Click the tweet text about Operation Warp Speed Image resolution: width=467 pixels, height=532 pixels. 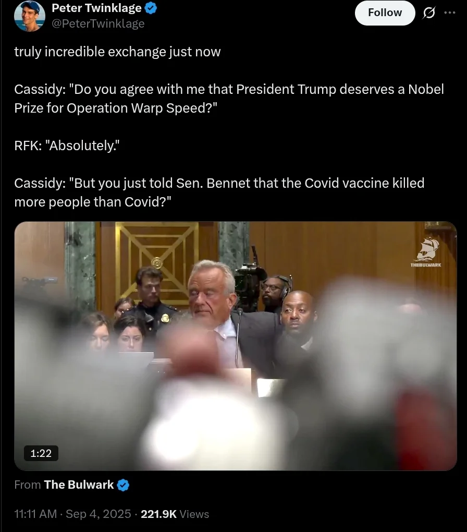coord(229,99)
